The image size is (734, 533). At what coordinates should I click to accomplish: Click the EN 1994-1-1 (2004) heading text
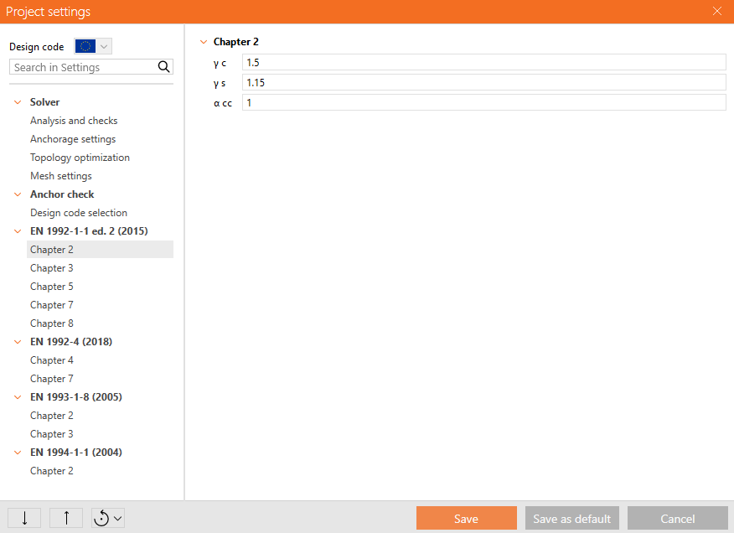76,453
